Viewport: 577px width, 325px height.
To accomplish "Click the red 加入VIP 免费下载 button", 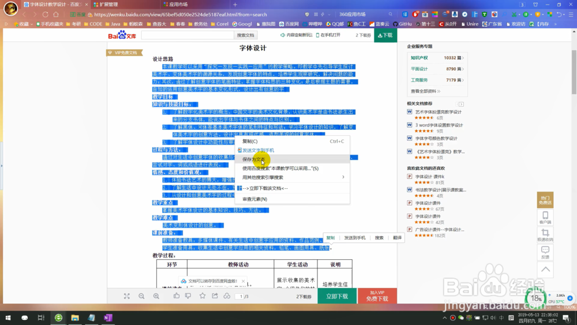I will (x=377, y=296).
